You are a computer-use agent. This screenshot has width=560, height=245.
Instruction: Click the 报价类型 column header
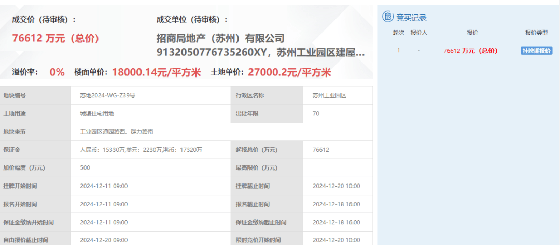coord(537,33)
